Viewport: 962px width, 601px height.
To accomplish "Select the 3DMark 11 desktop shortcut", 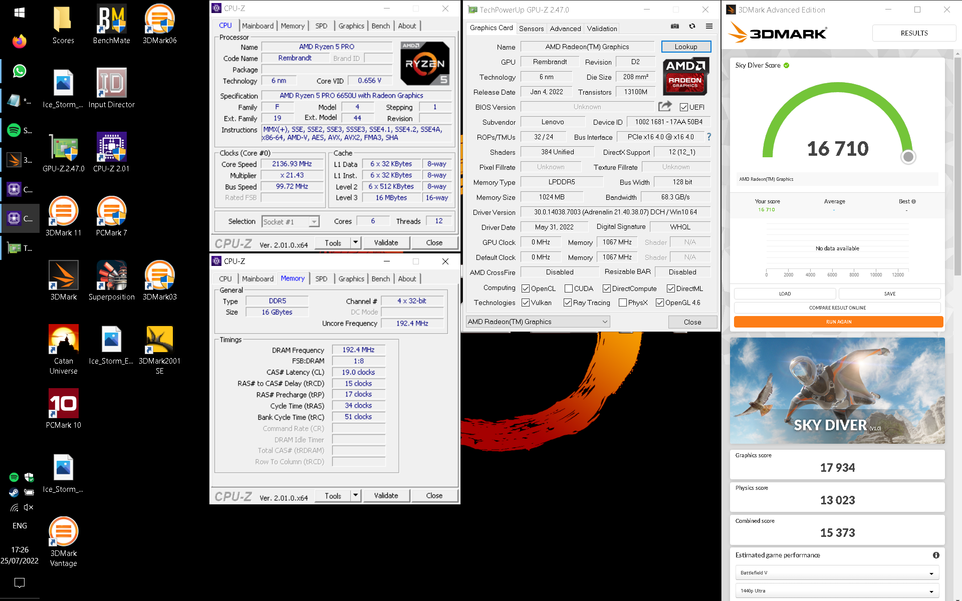I will (x=64, y=216).
